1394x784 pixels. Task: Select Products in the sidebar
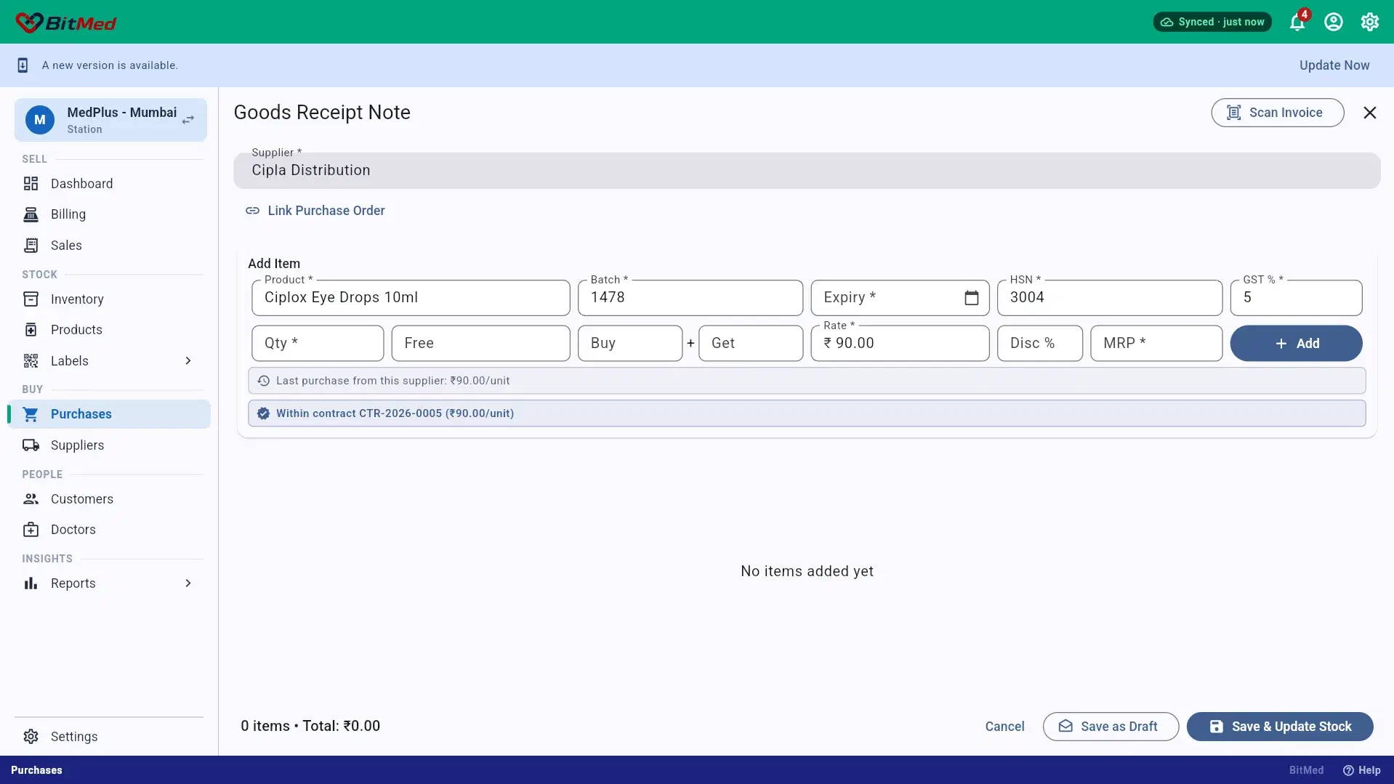(x=109, y=330)
